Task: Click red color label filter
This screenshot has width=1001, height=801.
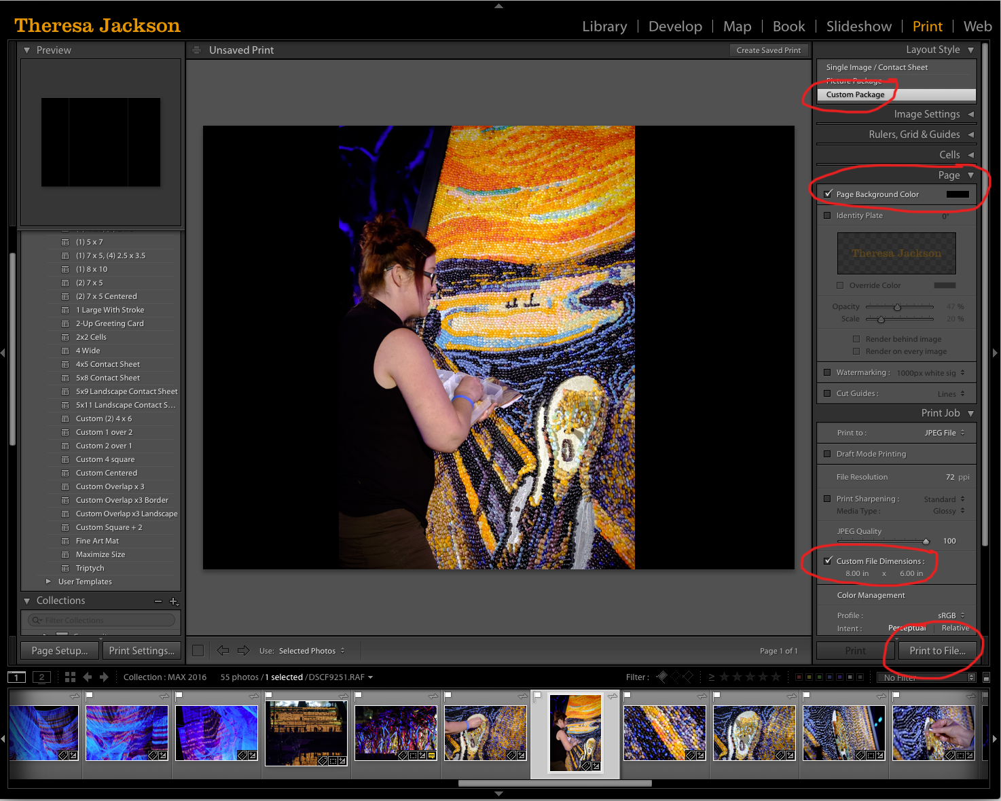Action: (x=799, y=677)
